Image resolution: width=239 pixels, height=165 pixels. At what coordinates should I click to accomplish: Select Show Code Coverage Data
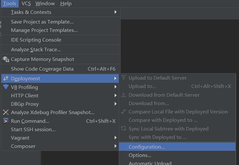42,69
